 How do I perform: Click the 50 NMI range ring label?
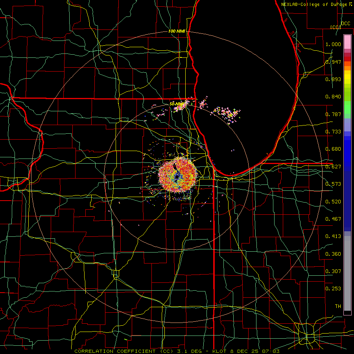[x=177, y=104]
